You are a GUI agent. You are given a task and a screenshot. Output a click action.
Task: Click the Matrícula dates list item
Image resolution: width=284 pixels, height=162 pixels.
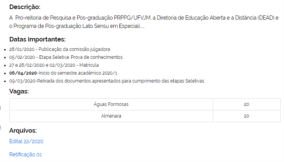pyautogui.click(x=54, y=65)
